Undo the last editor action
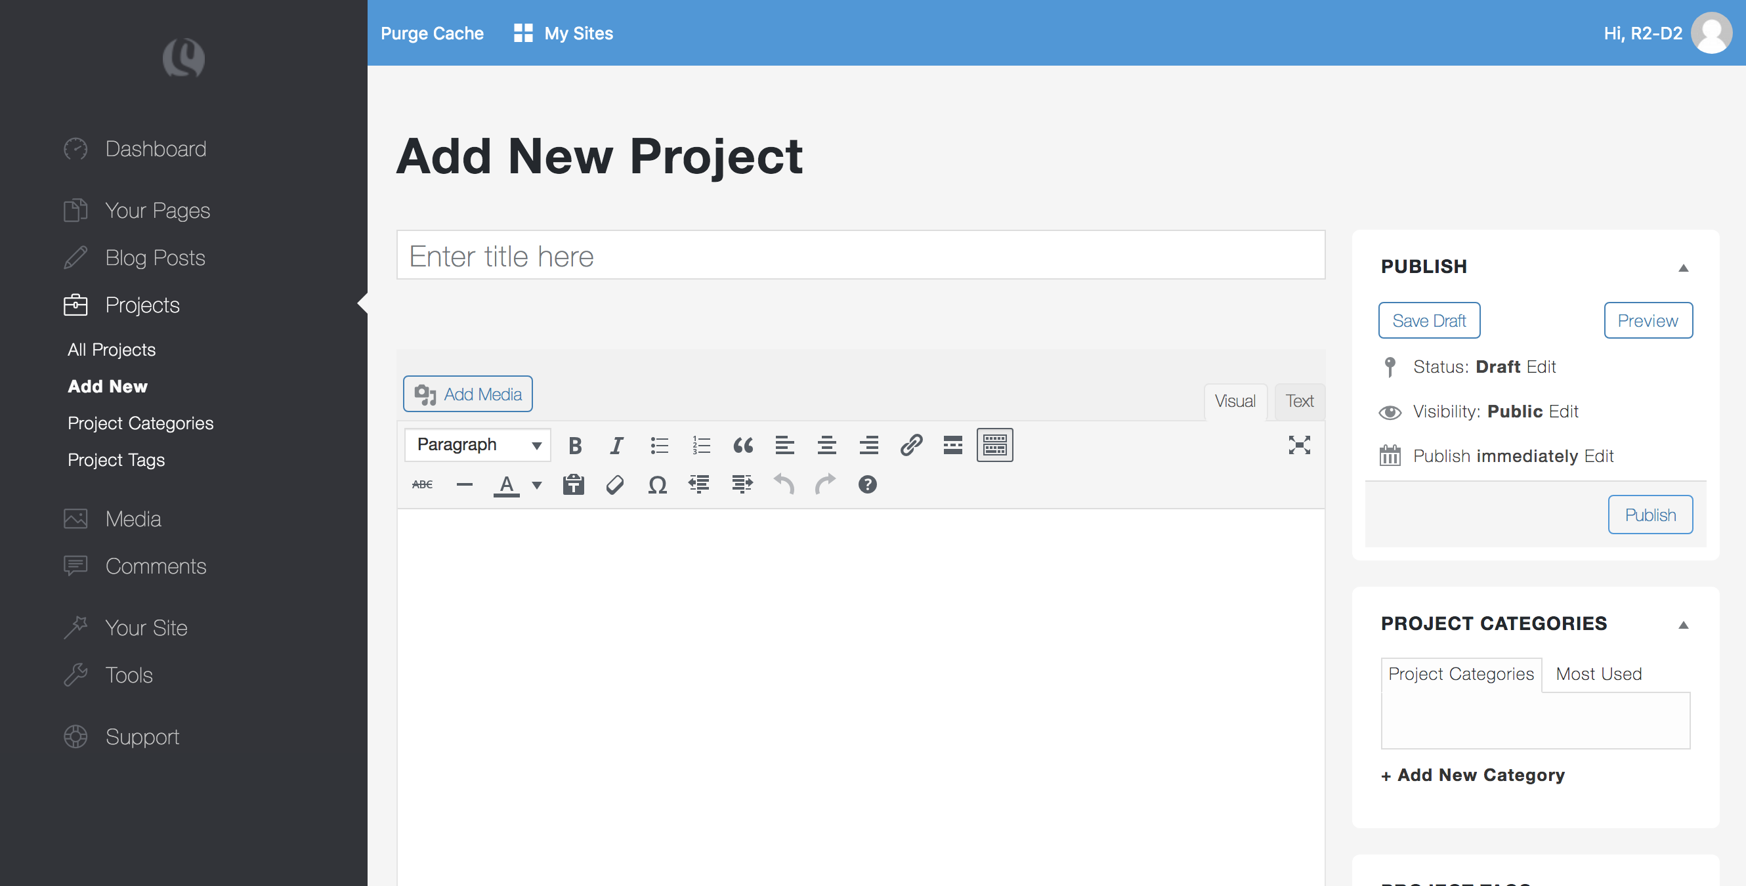Screen dimensions: 1746x886 click(x=784, y=484)
